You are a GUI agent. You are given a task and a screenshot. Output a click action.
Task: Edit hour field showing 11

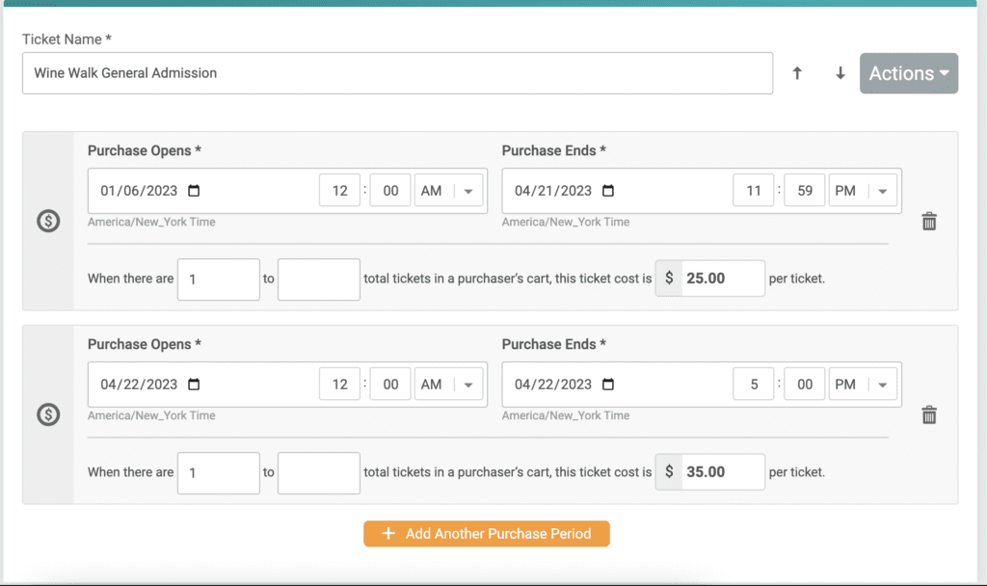pos(754,191)
